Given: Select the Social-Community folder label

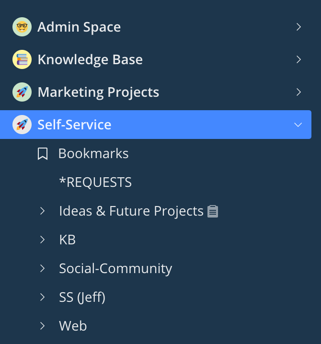Looking at the screenshot, I should pos(115,268).
